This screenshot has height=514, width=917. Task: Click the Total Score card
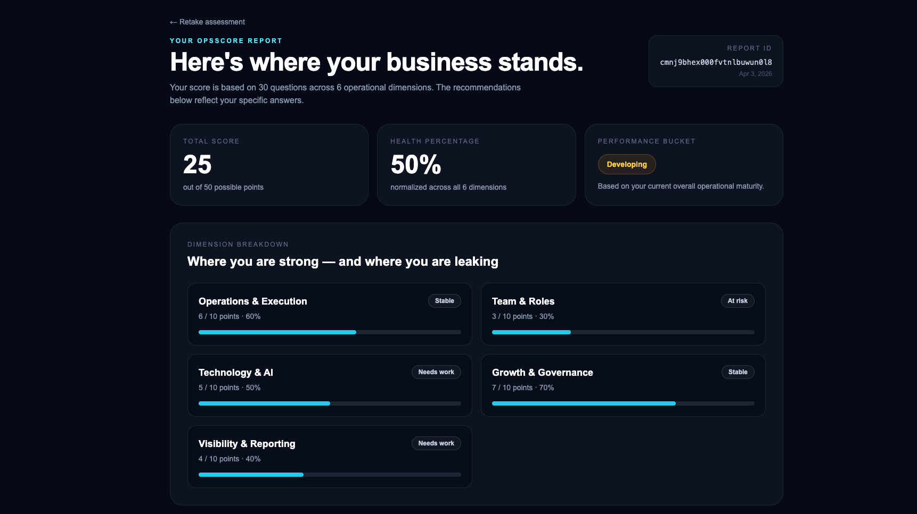pos(269,165)
